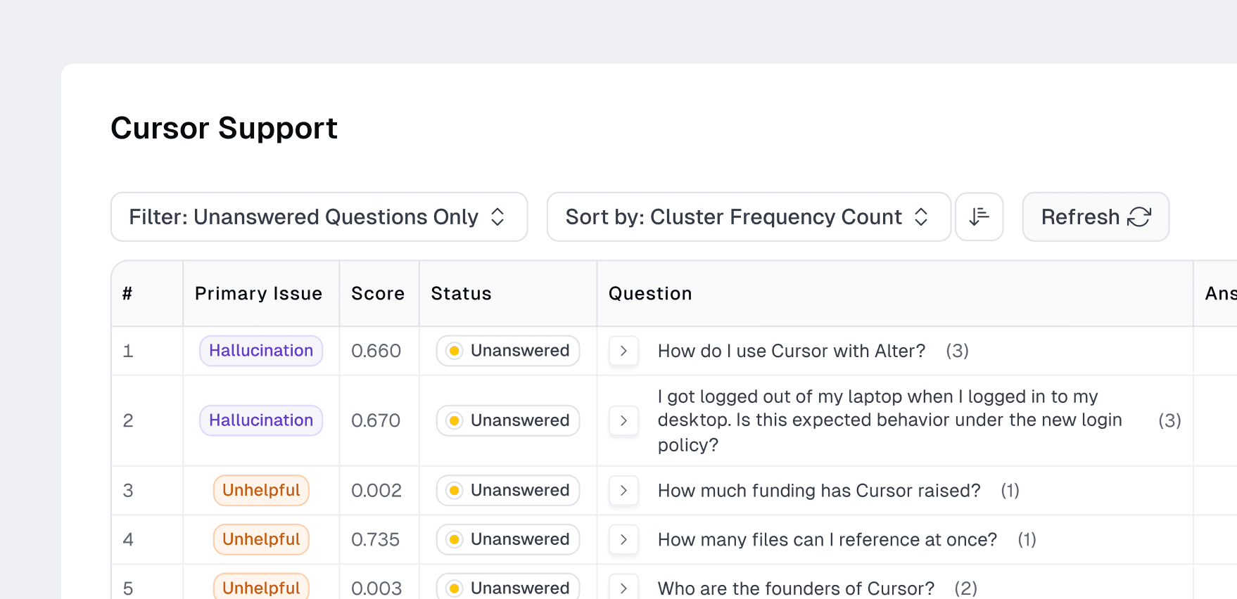Expand the 'How do I use Cursor with Alter?' row

[x=623, y=351]
